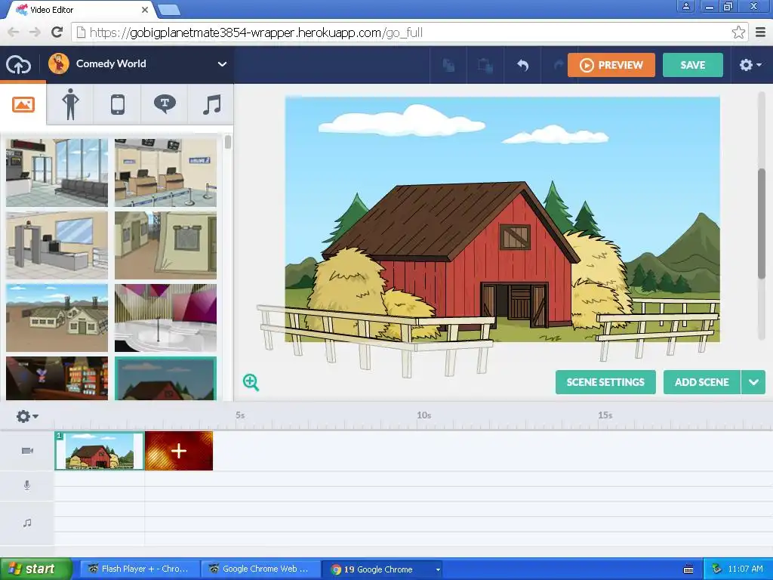
Task: Select scene 1 barn clip in timeline
Action: 99,451
